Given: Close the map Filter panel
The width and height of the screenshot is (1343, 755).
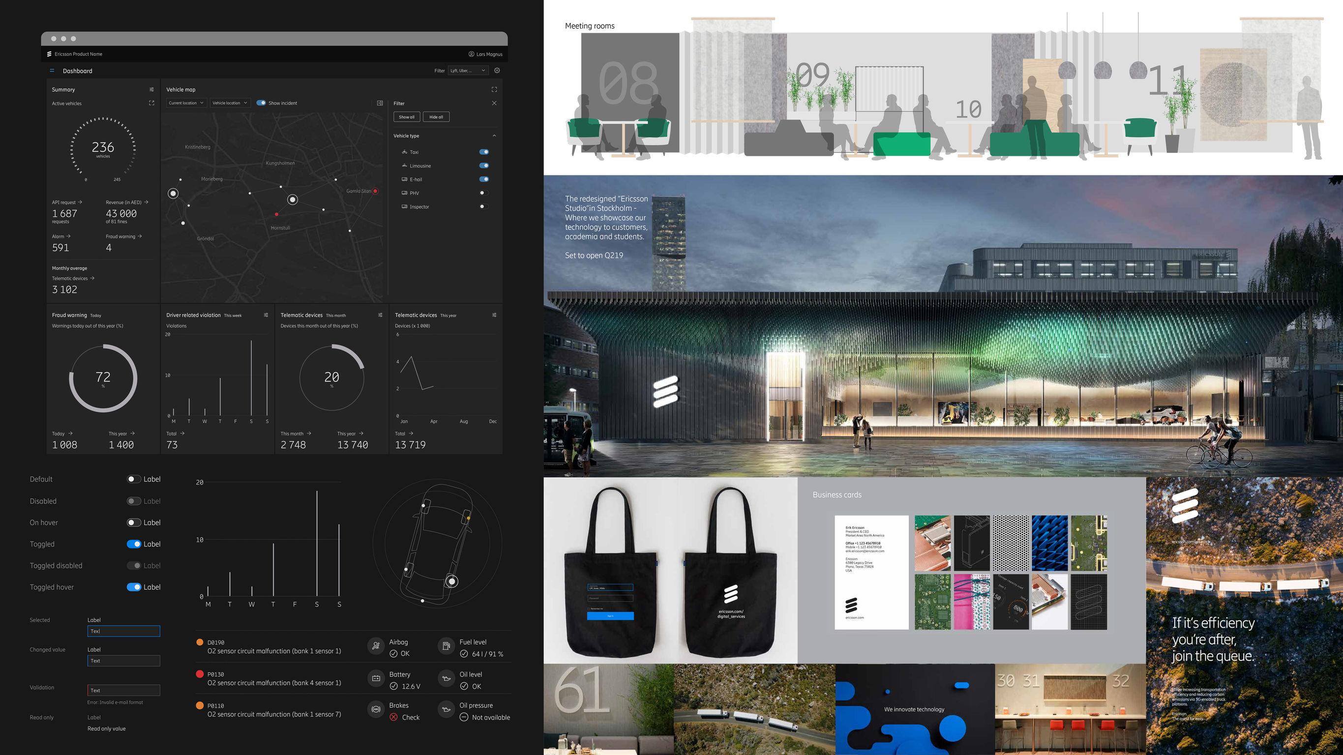Looking at the screenshot, I should click(x=494, y=103).
